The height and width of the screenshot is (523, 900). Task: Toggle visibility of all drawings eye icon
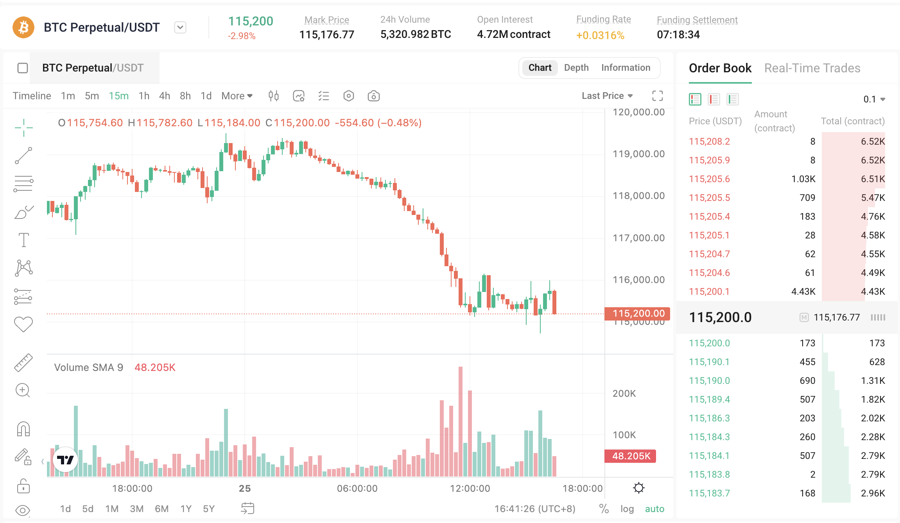[x=23, y=510]
